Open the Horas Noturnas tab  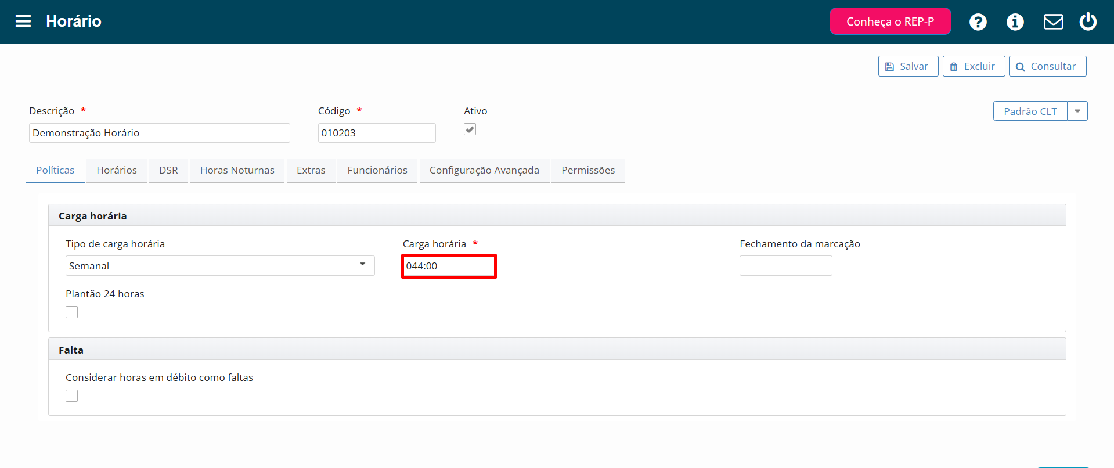[x=237, y=170]
